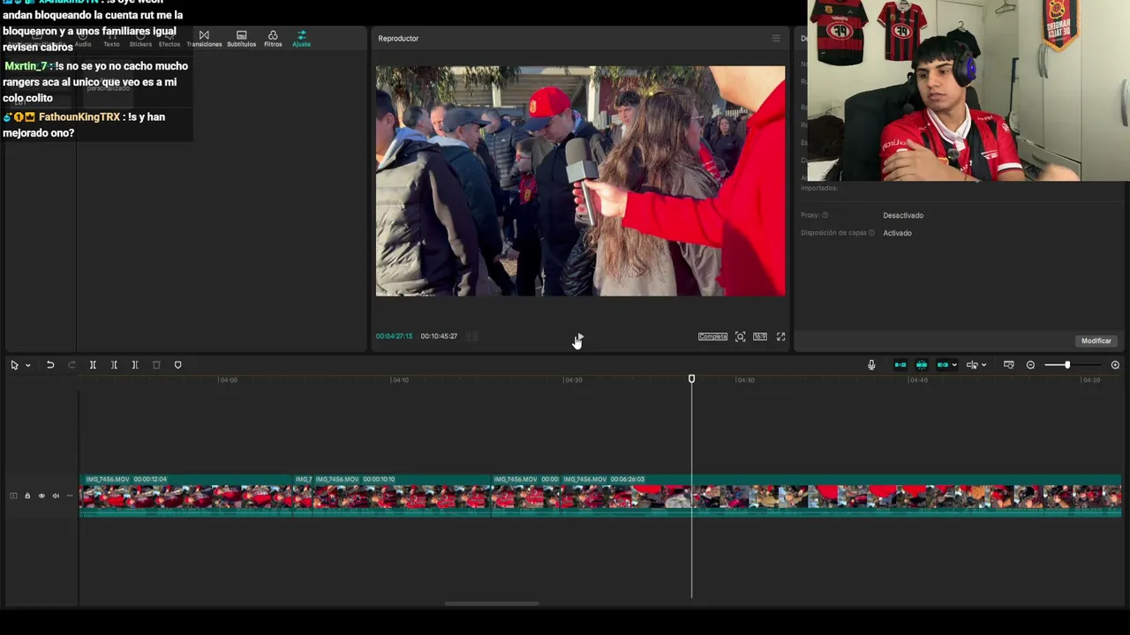The image size is (1130, 635).
Task: Open the Reproductor panel menu
Action: click(x=776, y=38)
